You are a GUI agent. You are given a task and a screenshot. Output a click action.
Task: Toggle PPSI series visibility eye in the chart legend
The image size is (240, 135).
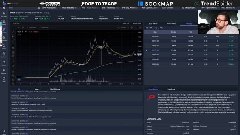[x=26, y=31]
